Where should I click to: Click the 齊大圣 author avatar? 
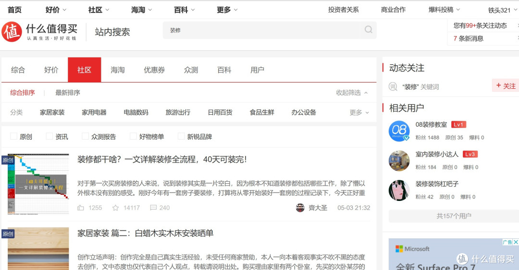coord(300,208)
